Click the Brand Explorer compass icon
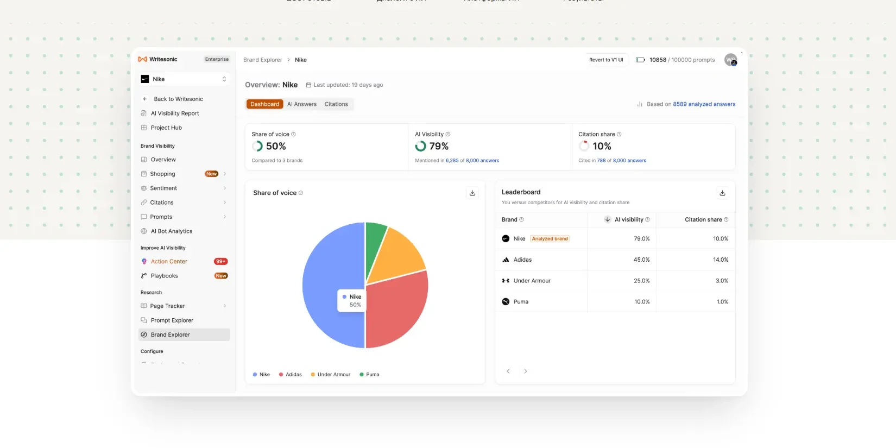This screenshot has height=448, width=896. 144,335
